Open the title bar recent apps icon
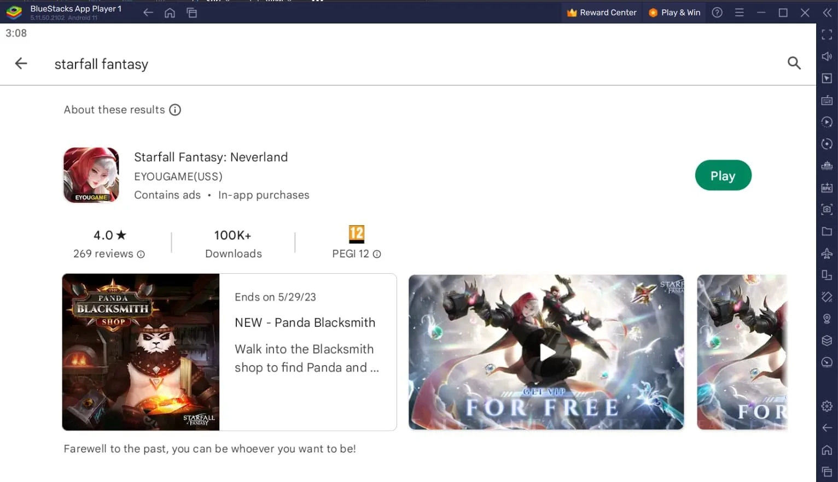Screen dimensions: 838x482 191,13
